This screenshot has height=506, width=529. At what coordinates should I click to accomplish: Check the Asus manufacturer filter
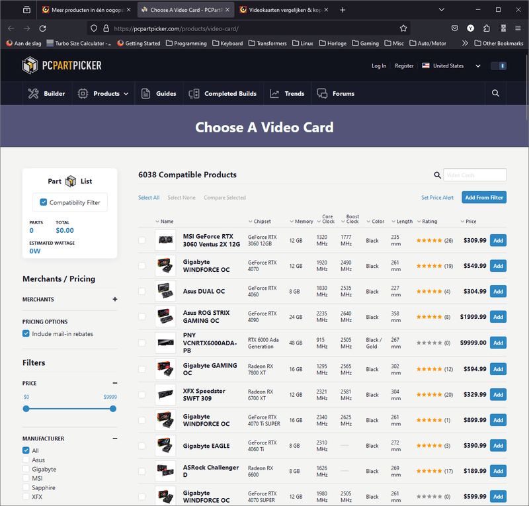click(26, 460)
